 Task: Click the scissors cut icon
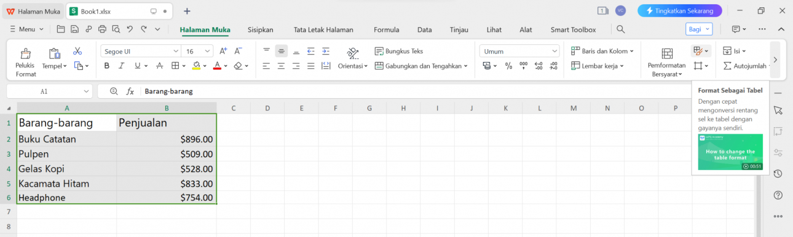(77, 51)
